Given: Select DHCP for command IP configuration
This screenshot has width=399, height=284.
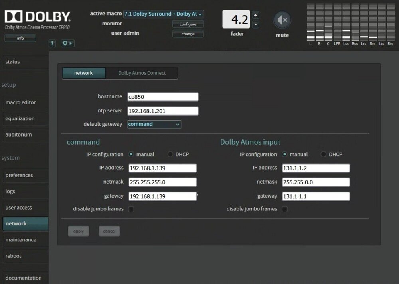Looking at the screenshot, I should pos(170,154).
